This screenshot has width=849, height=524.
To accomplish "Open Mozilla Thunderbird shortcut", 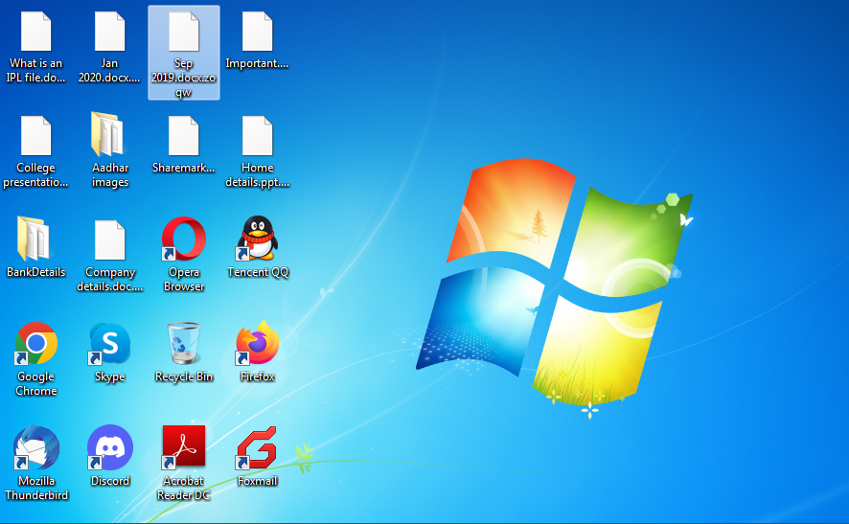I will click(36, 447).
